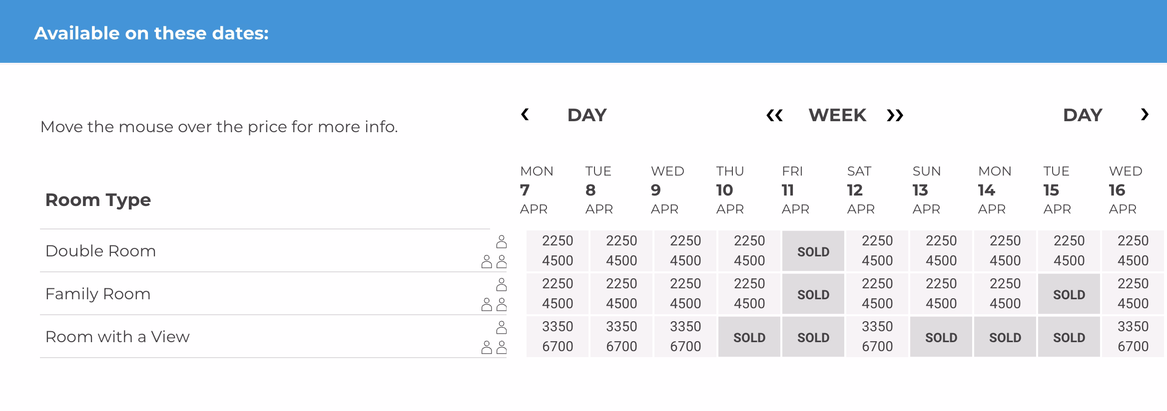Select Double Room price on Sun 13 Apr
The height and width of the screenshot is (411, 1167).
pos(941,251)
